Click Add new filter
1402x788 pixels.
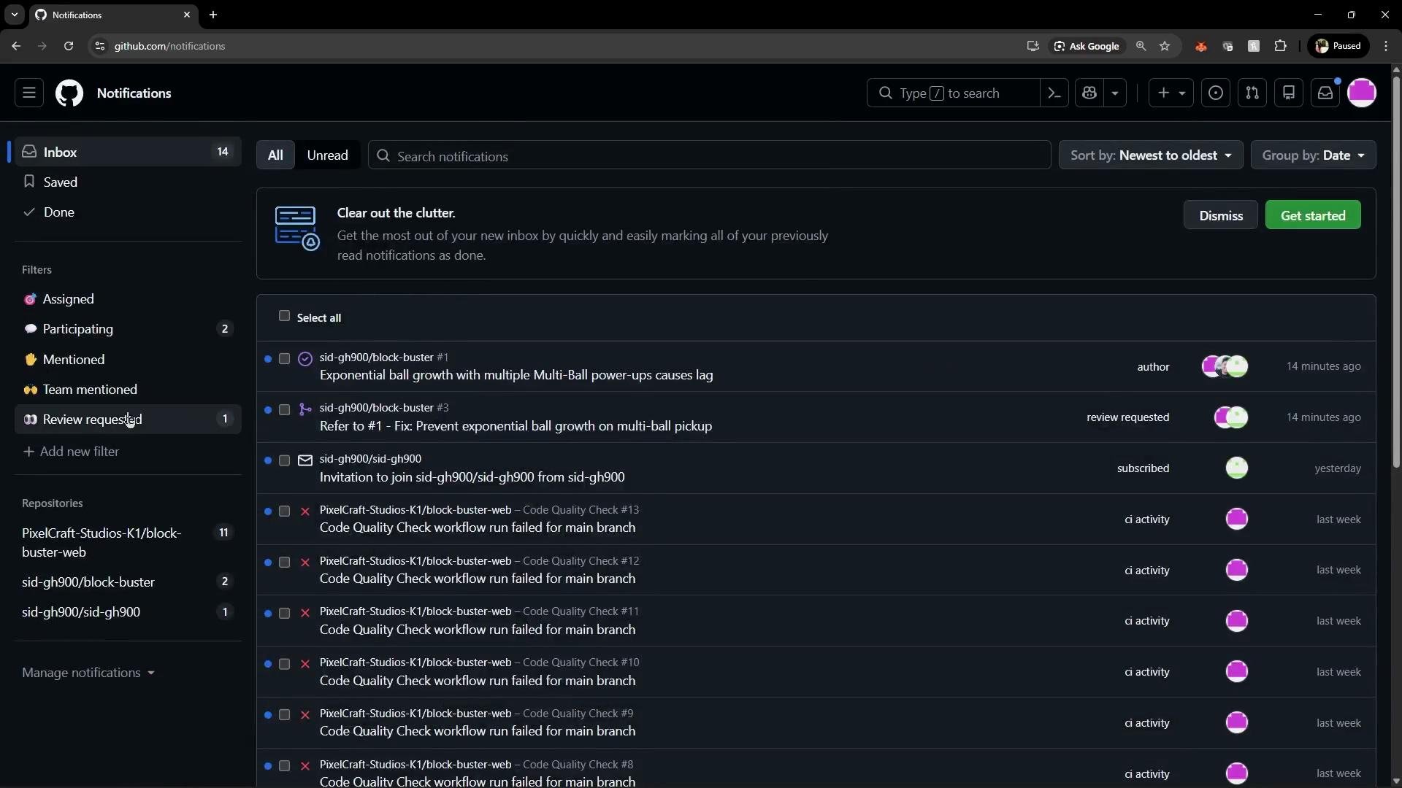pos(71,452)
